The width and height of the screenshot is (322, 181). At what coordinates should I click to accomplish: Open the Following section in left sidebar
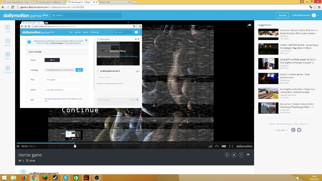[x=8, y=69]
